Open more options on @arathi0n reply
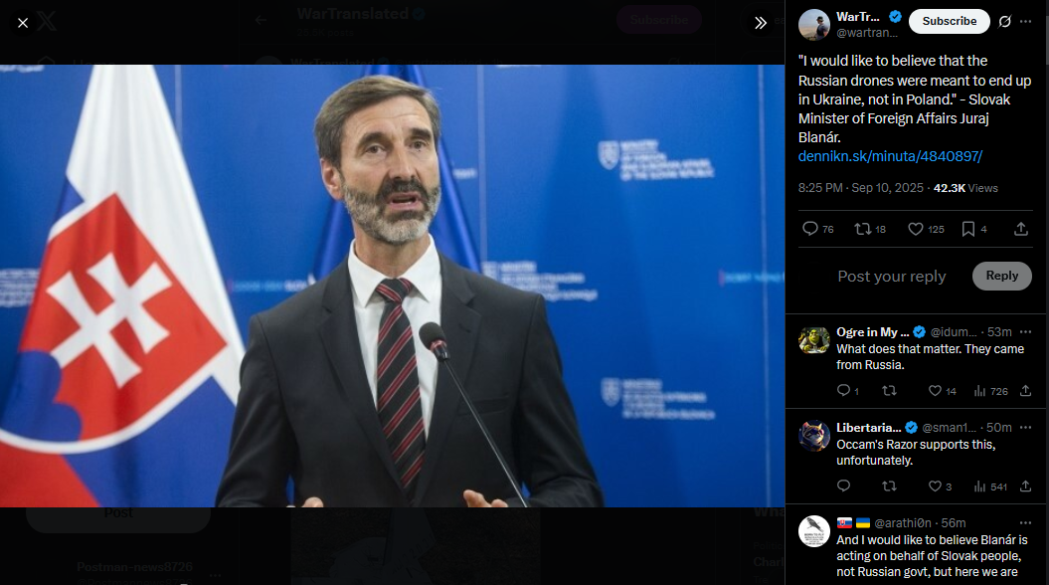Screen dimensions: 1049x585 click(1025, 522)
